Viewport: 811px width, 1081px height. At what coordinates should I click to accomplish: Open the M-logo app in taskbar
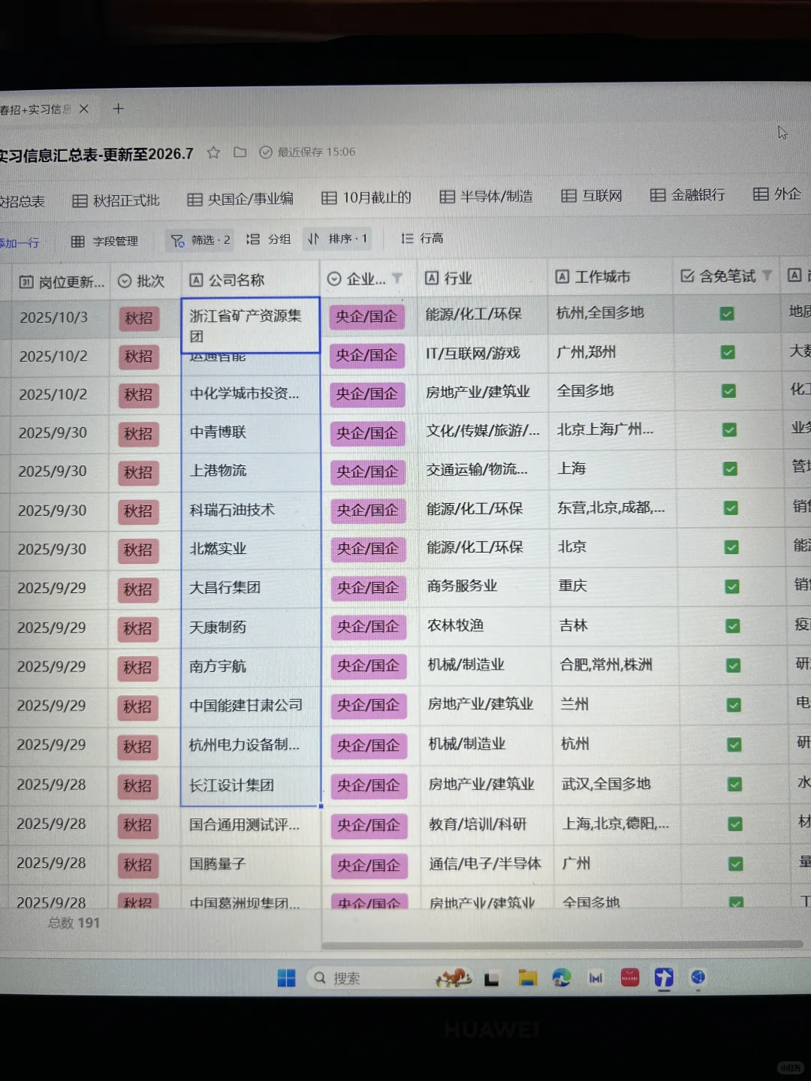[x=595, y=977]
